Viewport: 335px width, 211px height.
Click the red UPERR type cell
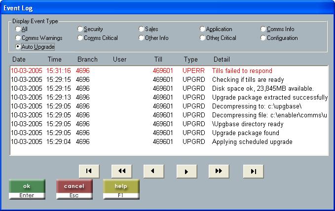[193, 70]
